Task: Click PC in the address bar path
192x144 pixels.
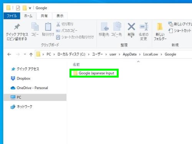Action: pos(49,54)
